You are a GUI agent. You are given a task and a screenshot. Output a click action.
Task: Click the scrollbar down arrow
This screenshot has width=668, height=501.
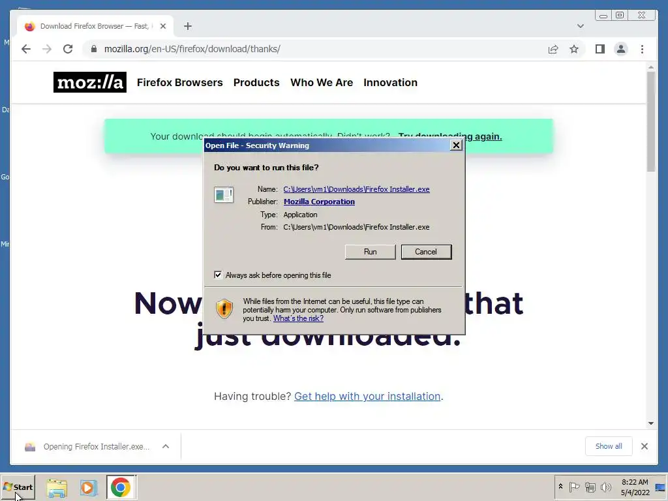650,423
